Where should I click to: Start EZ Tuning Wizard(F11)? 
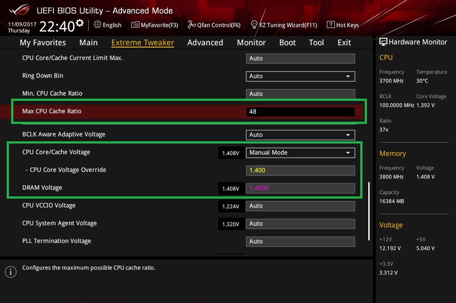(x=284, y=25)
